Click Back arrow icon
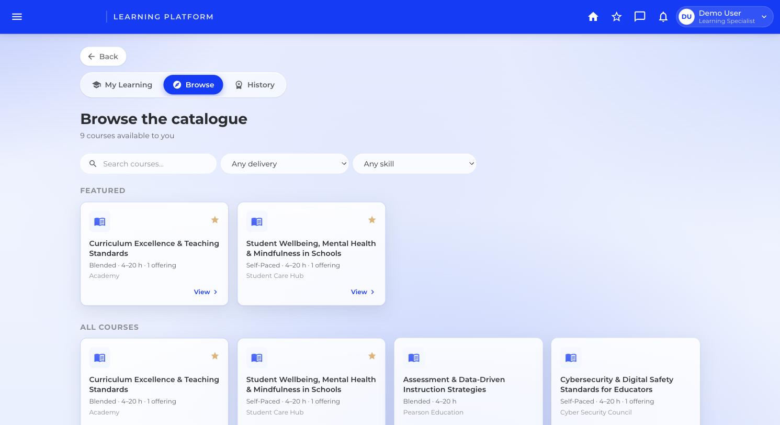 coord(92,57)
